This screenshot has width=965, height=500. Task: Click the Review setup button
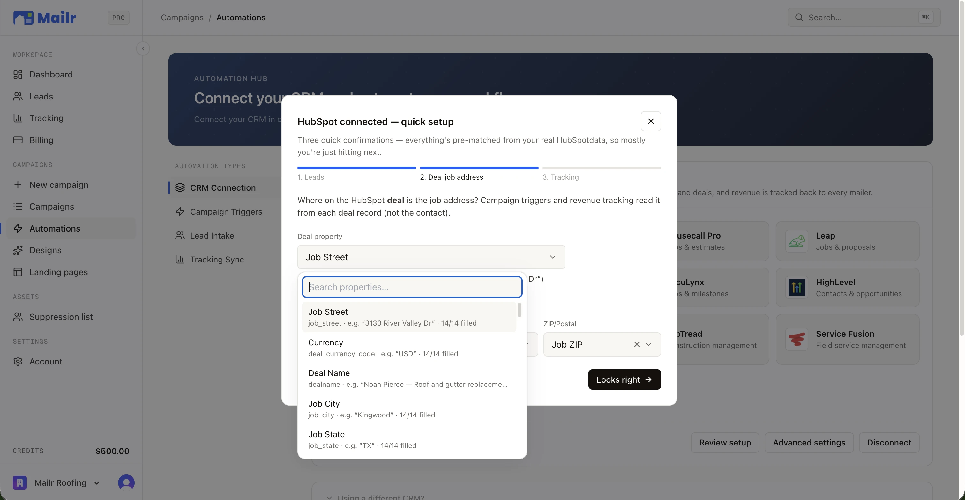coord(725,443)
